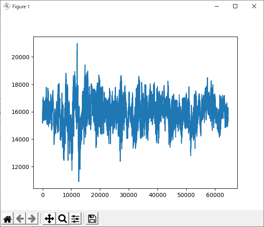The height and width of the screenshot is (227, 264).
Task: Click the 0 label on the x-axis
Action: pos(42,194)
